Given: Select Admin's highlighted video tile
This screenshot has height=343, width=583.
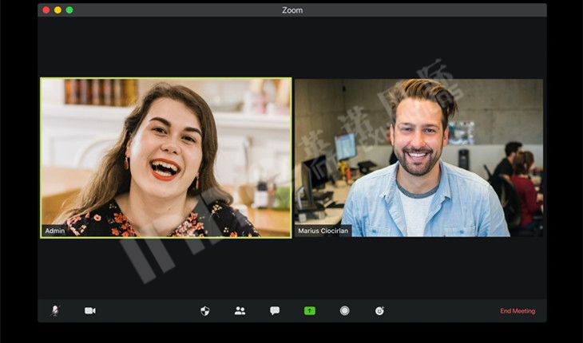Looking at the screenshot, I should (166, 157).
